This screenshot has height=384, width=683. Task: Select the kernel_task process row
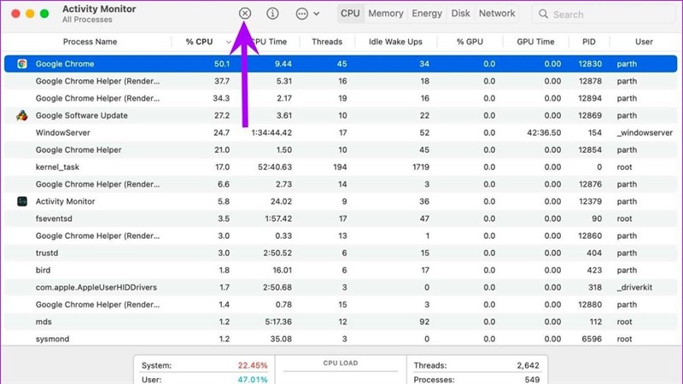[341, 167]
